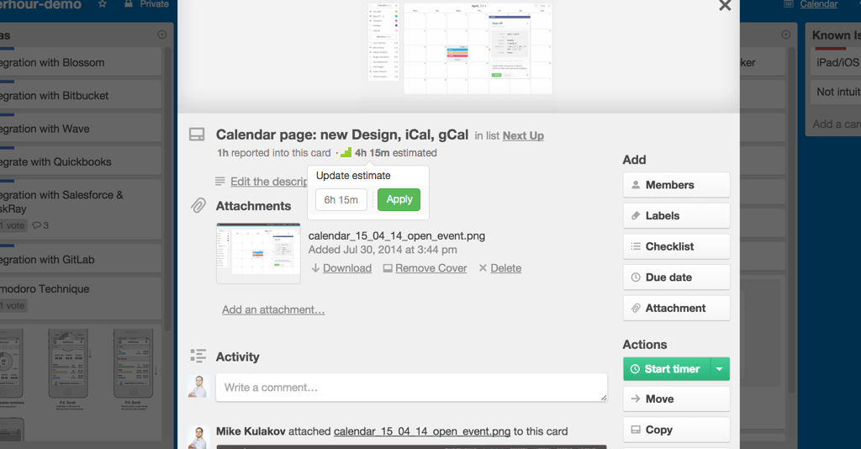Click the Move arrow icon
The image size is (861, 449).
click(636, 399)
